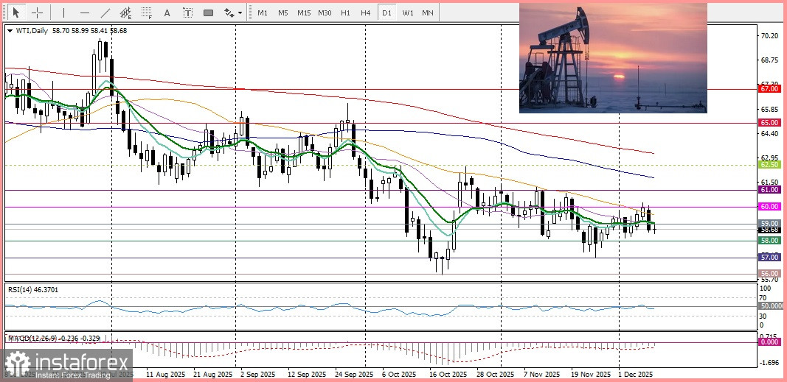This screenshot has height=382, width=787.
Task: Click the 60.00 price level label
Action: (770, 206)
